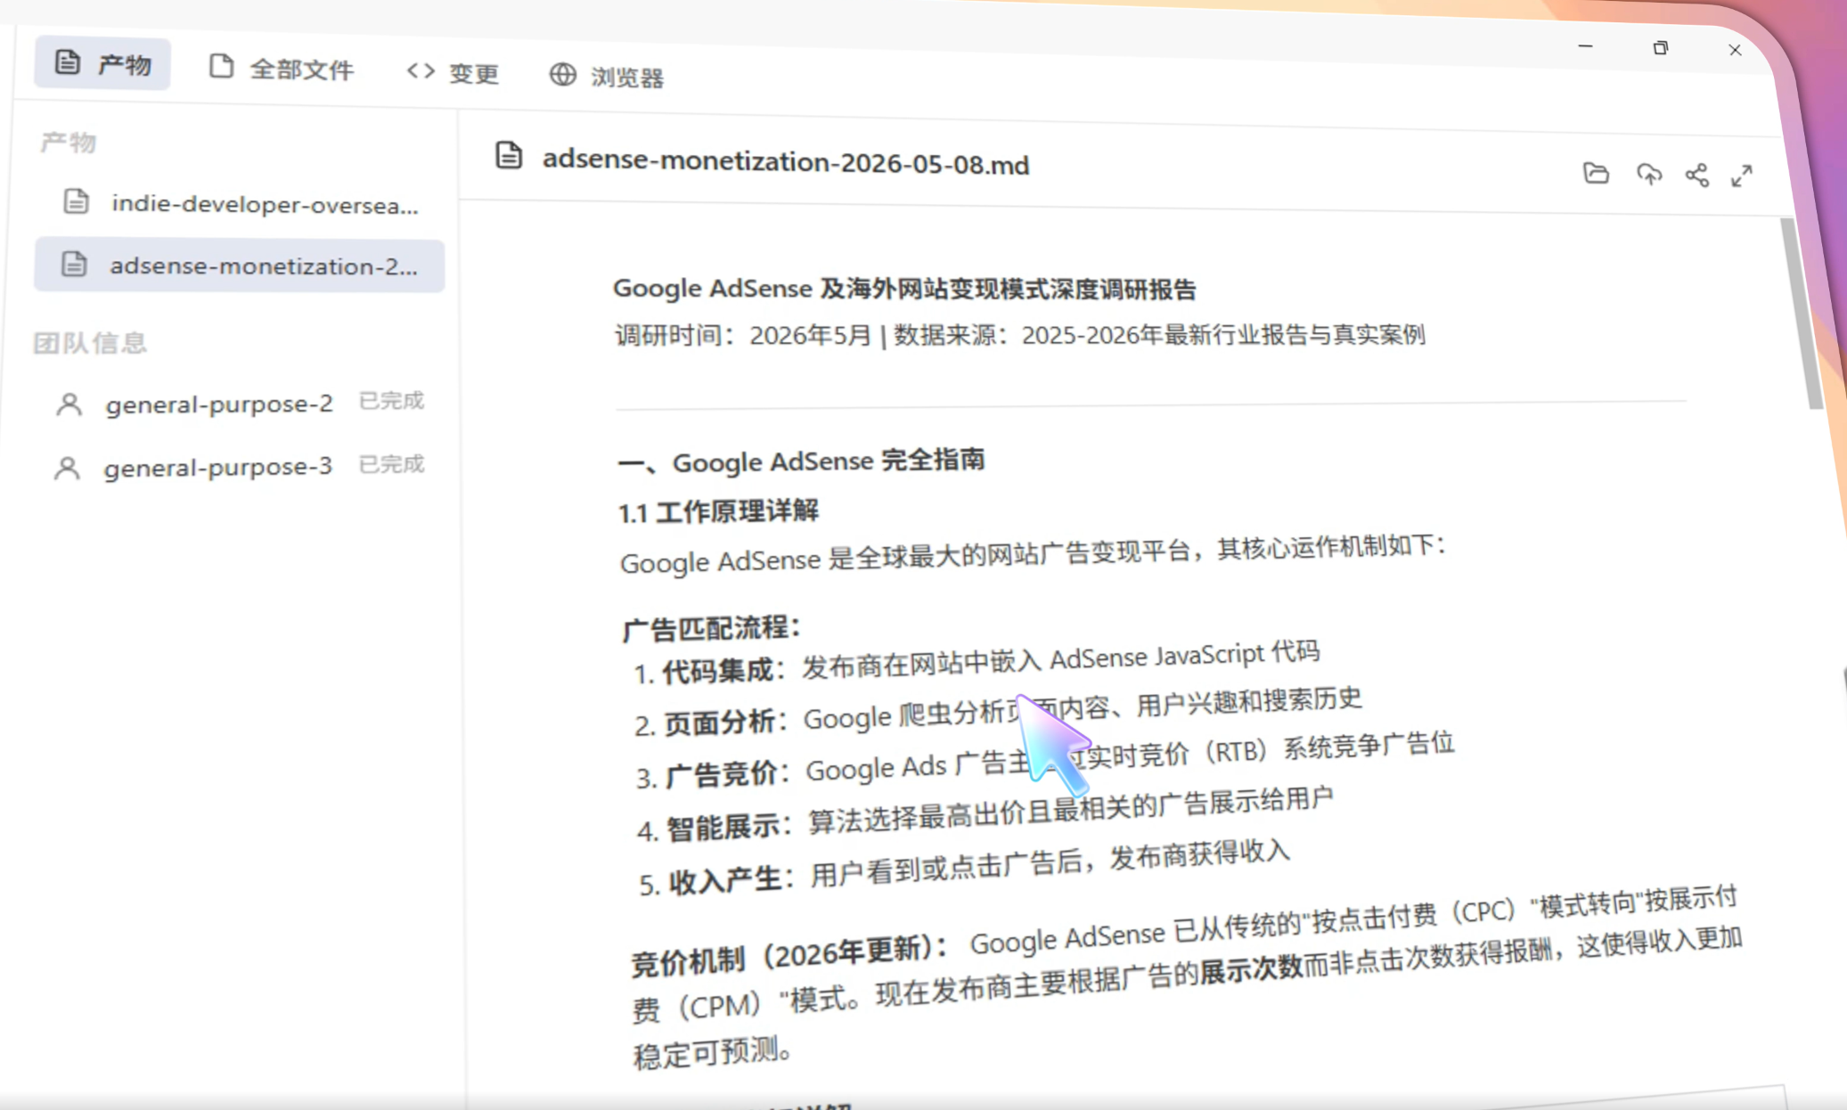Click the list item "智能展示"
The height and width of the screenshot is (1110, 1847).
[985, 815]
